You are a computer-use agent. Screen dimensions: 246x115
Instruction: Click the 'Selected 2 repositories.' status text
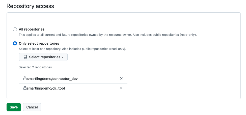pos(36,67)
